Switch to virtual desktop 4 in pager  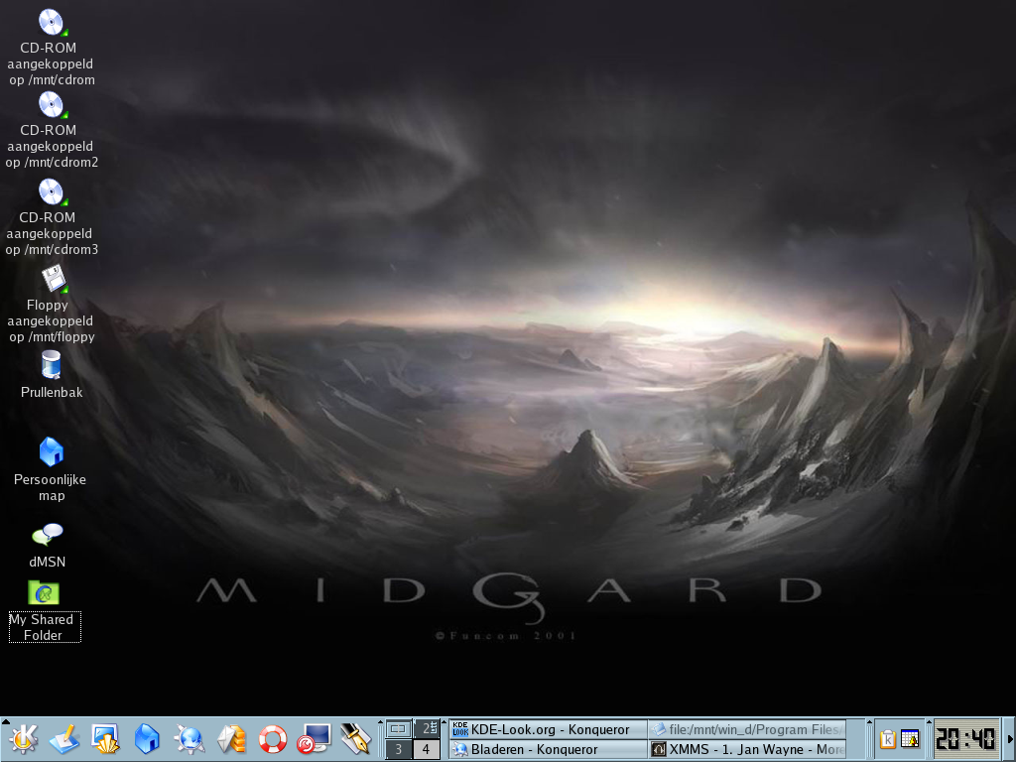click(x=427, y=750)
